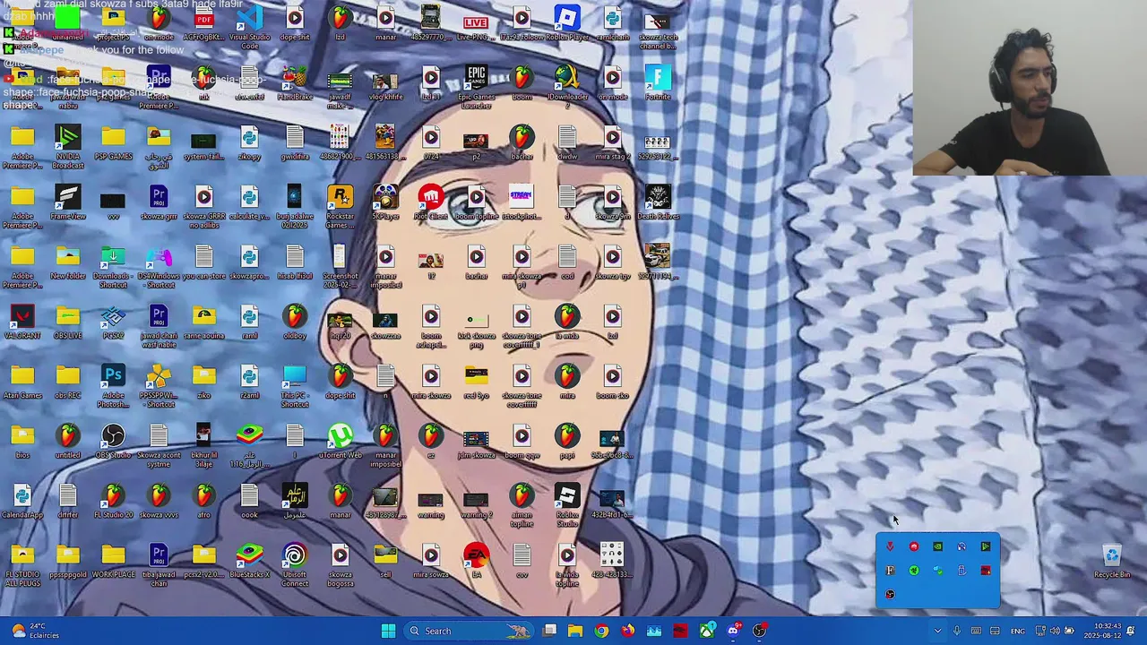Image resolution: width=1147 pixels, height=645 pixels.
Task: Open the New folder with picture
Action: click(x=68, y=262)
